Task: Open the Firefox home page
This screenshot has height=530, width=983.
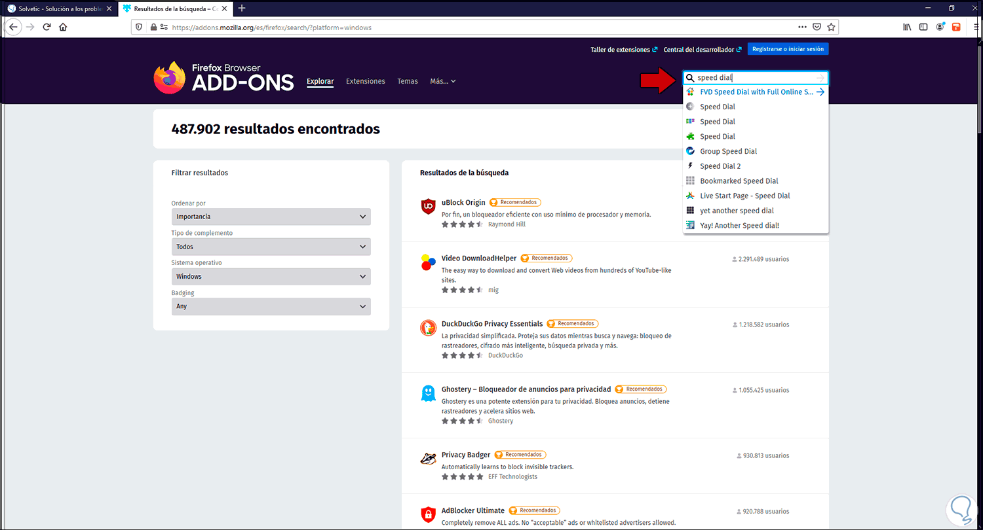Action: [63, 27]
